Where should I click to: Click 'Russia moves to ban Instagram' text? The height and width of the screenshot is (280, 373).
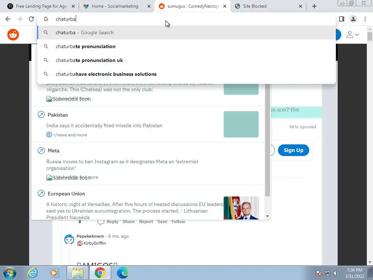pos(122,165)
